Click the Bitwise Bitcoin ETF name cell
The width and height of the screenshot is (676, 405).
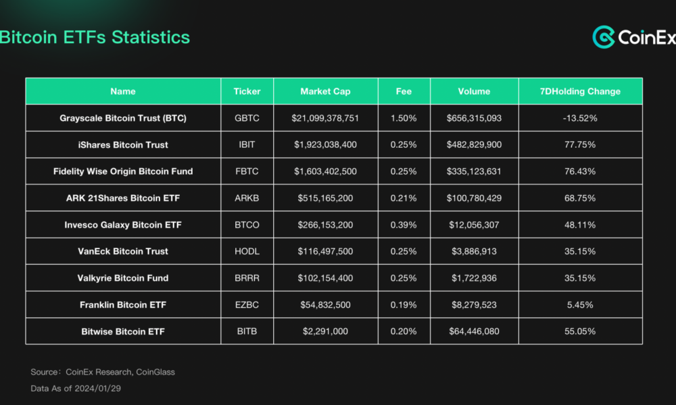[x=123, y=331]
